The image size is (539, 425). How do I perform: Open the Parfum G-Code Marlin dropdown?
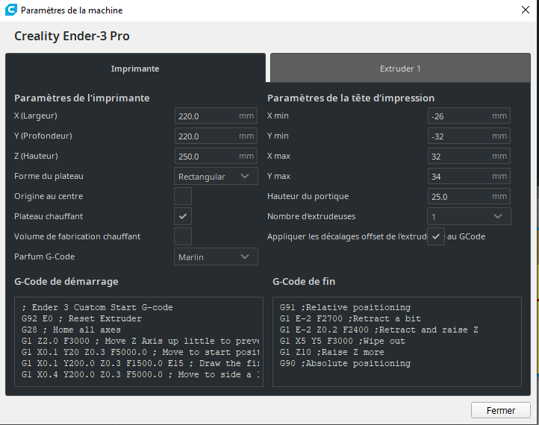click(216, 256)
